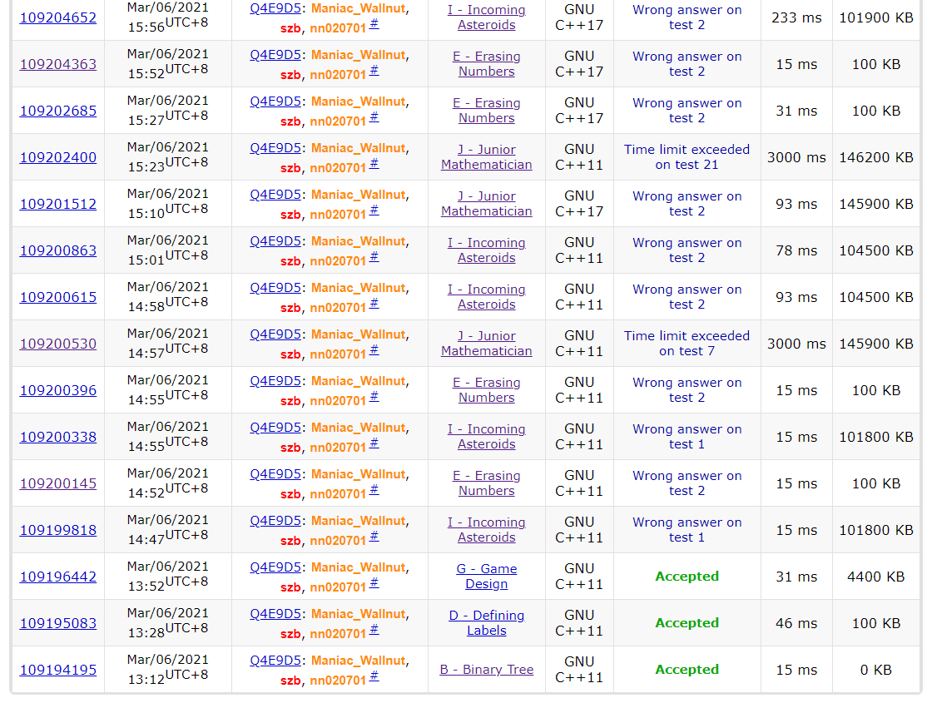Click the # icon in the Binary Tree row
The image size is (927, 703).
(374, 676)
